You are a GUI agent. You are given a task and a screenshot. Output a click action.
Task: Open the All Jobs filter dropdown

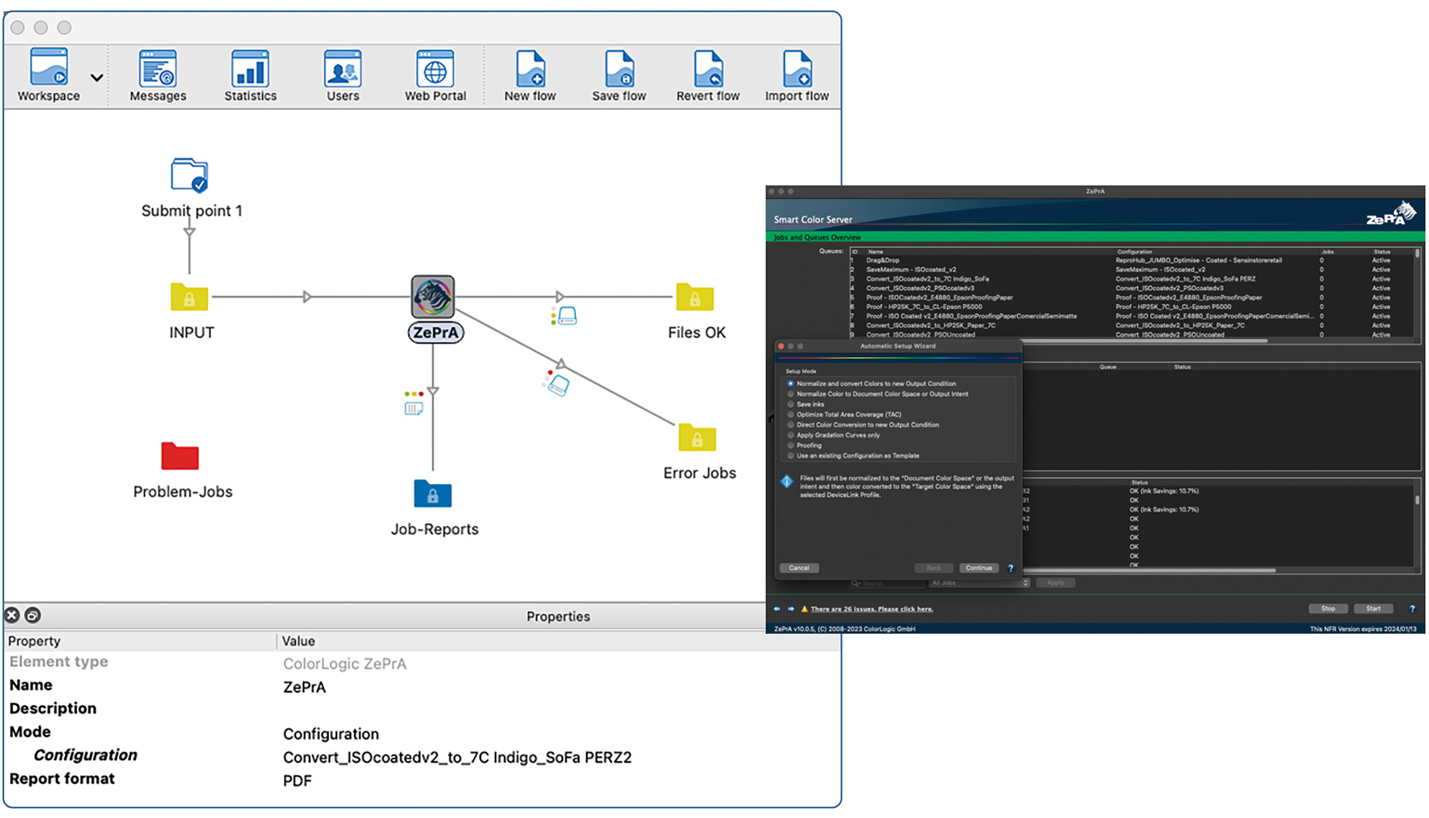click(979, 582)
